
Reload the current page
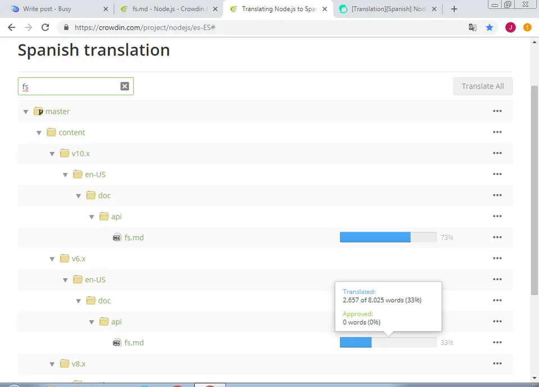(x=45, y=27)
